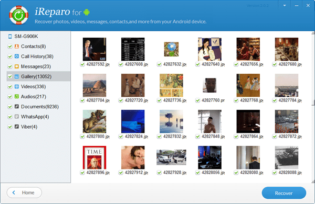Select thumbnail 42827896 TIME magazine cover
Image resolution: width=315 pixels, height=204 pixels.
(x=94, y=157)
